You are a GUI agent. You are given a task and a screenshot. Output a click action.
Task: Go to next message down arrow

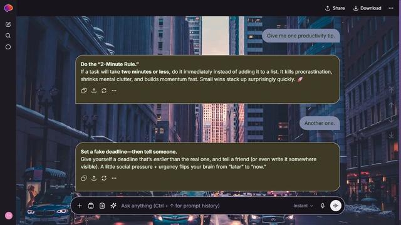(x=391, y=119)
